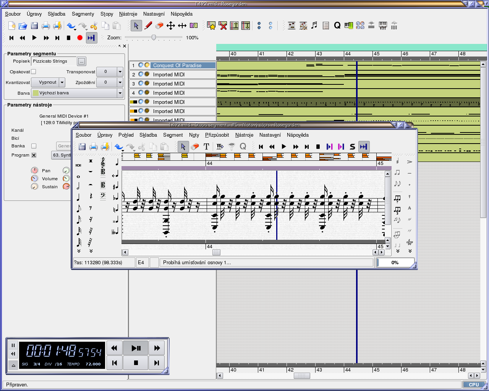Click play/pause on transport panel
This screenshot has width=489, height=391.
(136, 348)
